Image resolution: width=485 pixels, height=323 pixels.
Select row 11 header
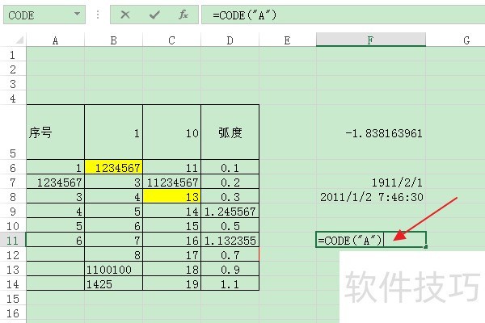(x=13, y=240)
